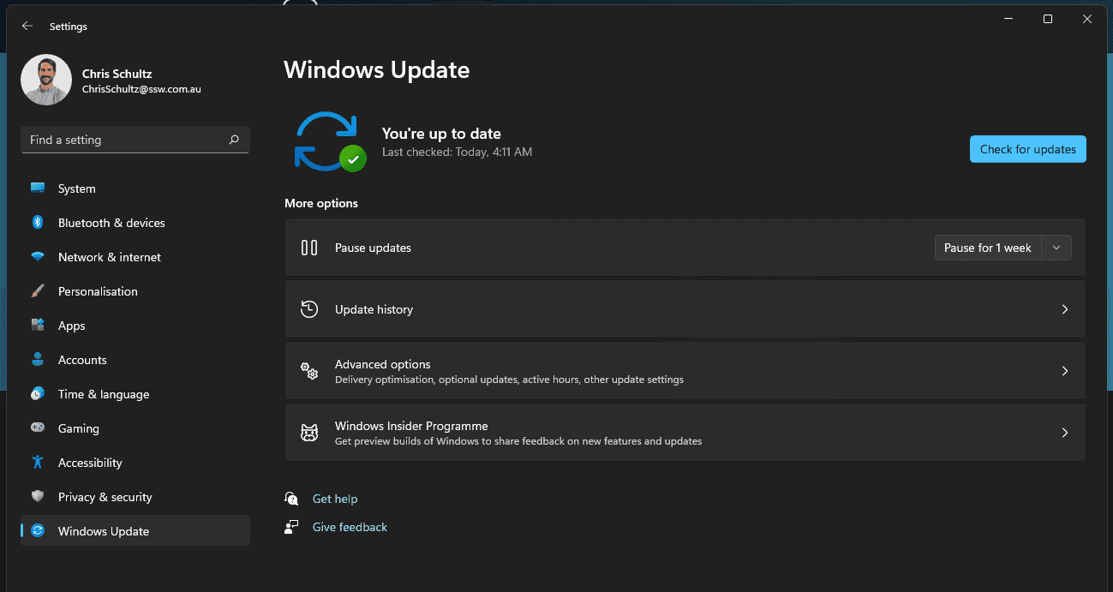Click the search magnifier icon
The width and height of the screenshot is (1113, 592).
click(x=234, y=140)
